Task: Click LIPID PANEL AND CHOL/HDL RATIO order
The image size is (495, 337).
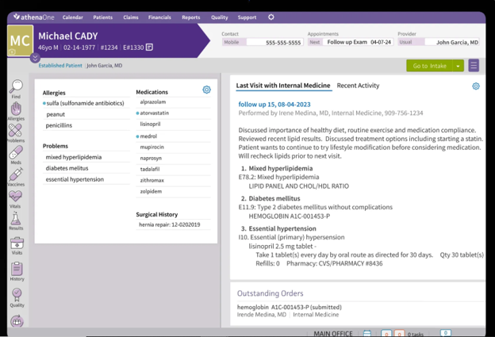Action: 298,186
